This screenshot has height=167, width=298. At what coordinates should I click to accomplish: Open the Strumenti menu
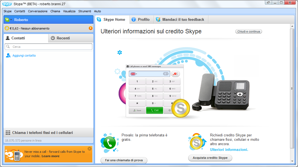(x=85, y=11)
